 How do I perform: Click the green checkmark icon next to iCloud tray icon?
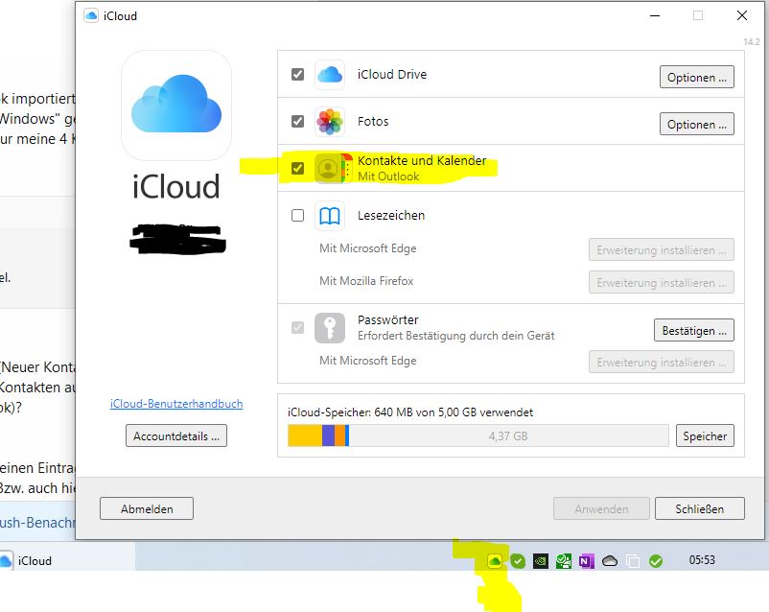(518, 560)
